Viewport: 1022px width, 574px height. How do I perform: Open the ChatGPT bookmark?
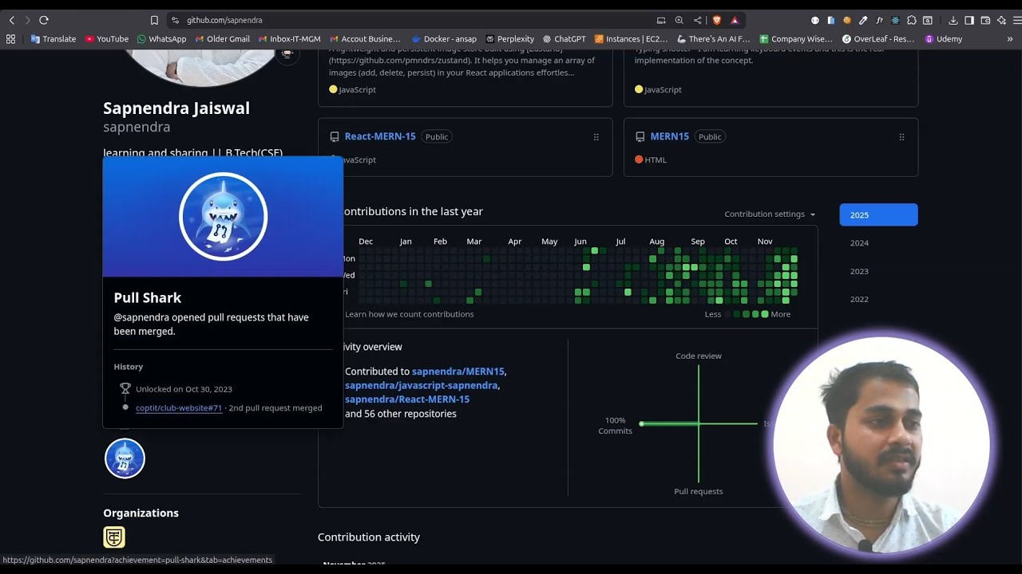tap(564, 38)
